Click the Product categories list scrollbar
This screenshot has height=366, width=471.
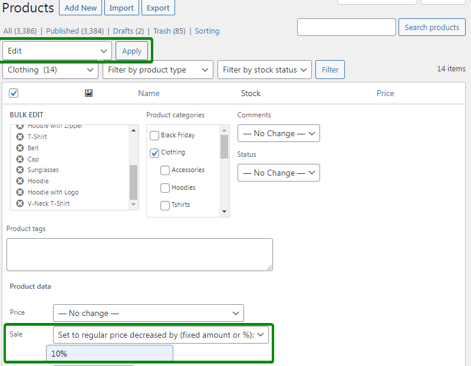224,147
